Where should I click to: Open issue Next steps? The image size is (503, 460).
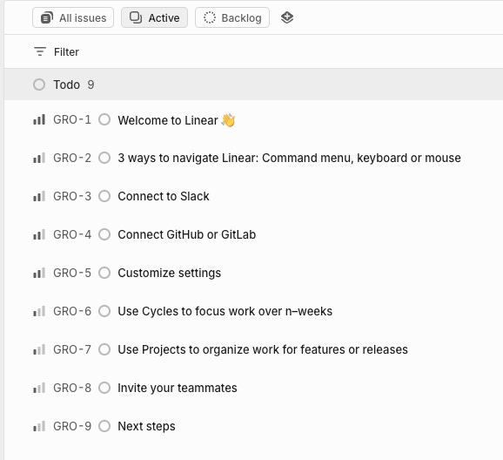tap(146, 426)
